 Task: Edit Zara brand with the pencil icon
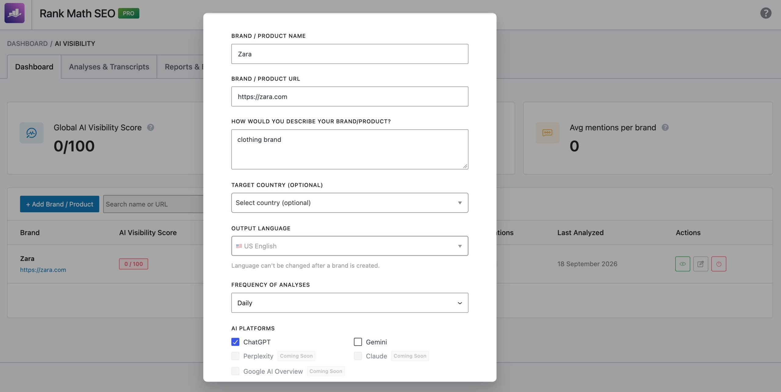pos(700,264)
